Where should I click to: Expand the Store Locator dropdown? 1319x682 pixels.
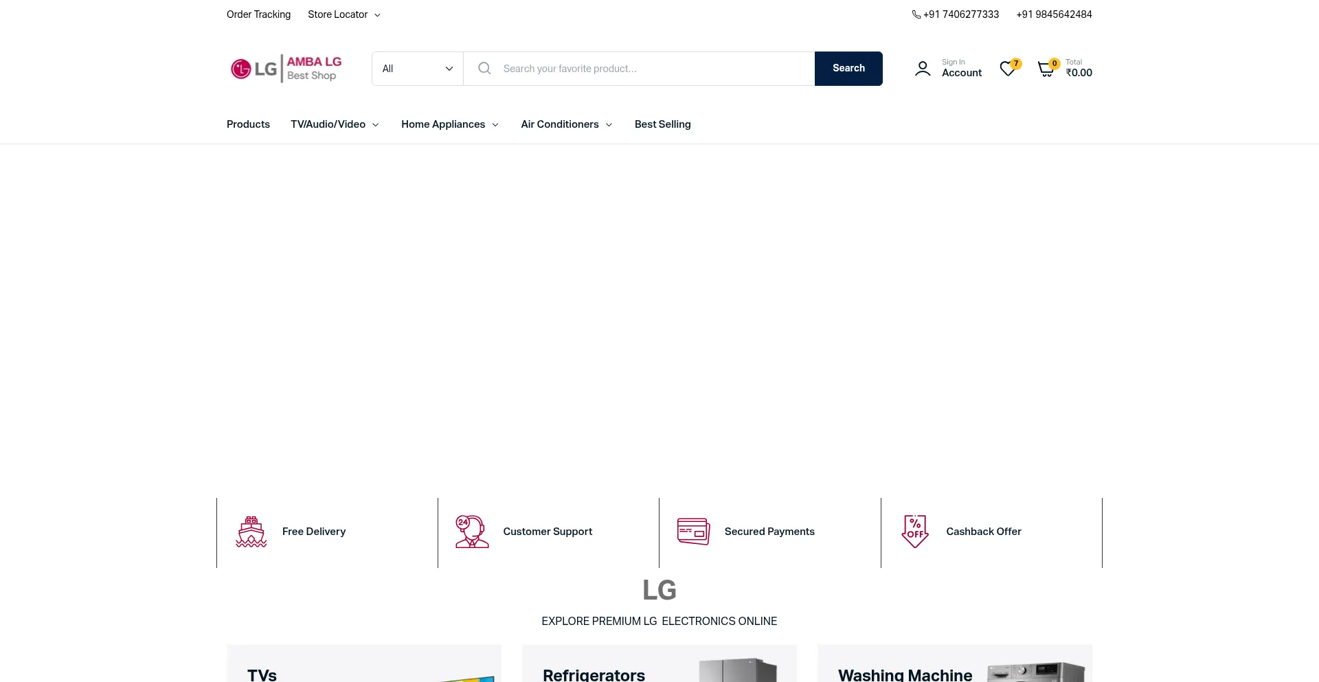pyautogui.click(x=343, y=14)
